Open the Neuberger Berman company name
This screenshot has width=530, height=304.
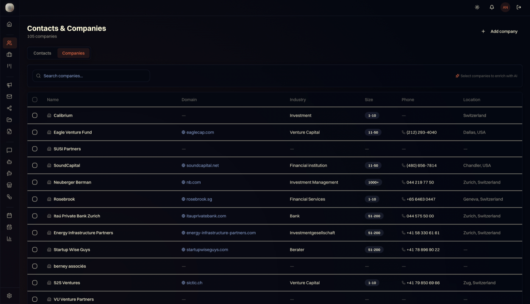72,182
